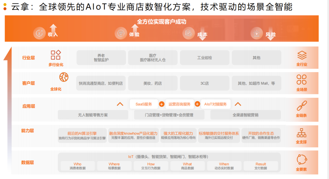
Task: Click the 行业层 label
Action: (x=29, y=58)
